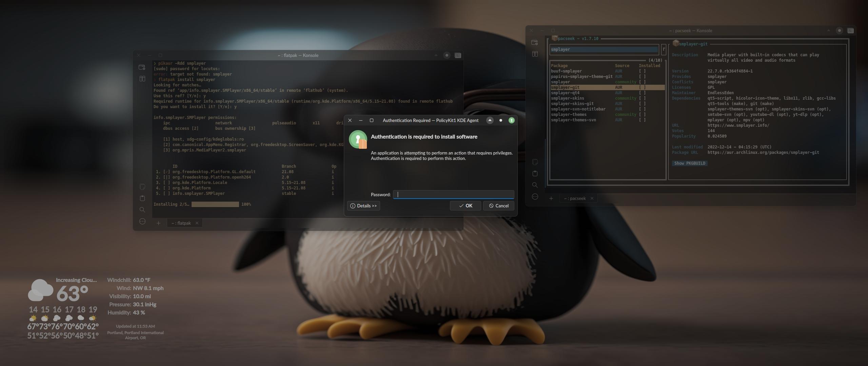Screen dimensions: 868x366
Task: Click the green keyhole icon in dialog titlebar
Action: (512, 120)
